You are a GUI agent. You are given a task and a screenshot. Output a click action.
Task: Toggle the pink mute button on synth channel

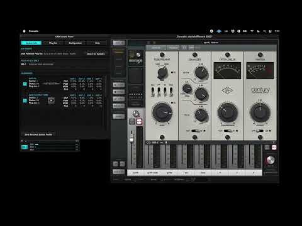[x=139, y=121]
